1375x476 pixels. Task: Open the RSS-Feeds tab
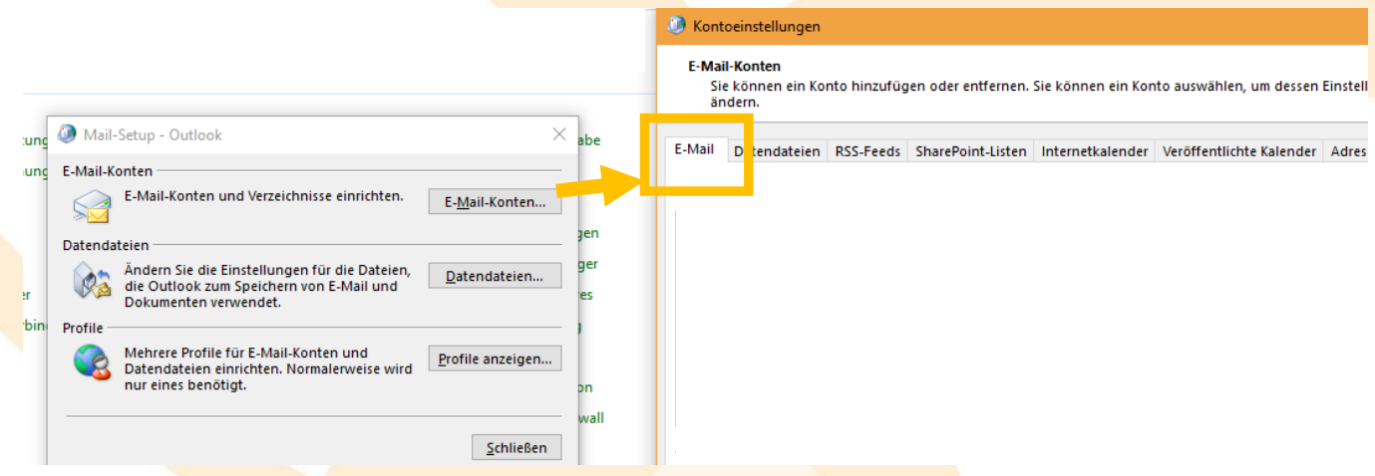(867, 151)
